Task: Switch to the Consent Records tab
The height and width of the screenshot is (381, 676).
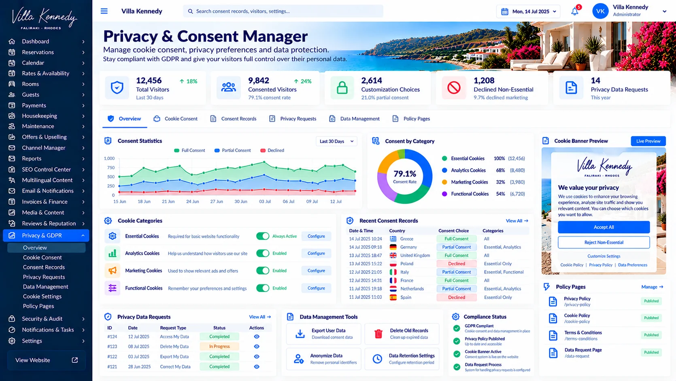Action: pyautogui.click(x=233, y=119)
